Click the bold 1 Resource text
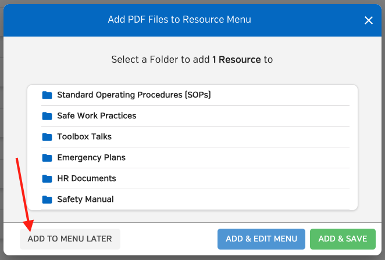Viewport: 385px width, 260px height. click(x=237, y=60)
